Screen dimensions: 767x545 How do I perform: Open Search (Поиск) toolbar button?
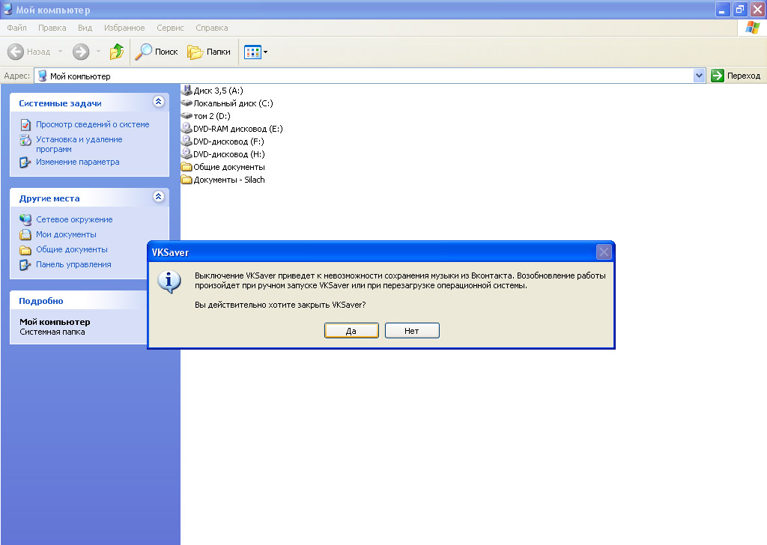pyautogui.click(x=157, y=52)
